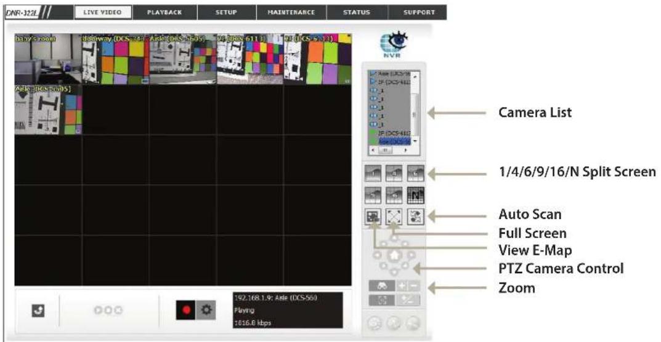Select the Aisle camera feed in second row
661x342 pixels.
point(48,110)
